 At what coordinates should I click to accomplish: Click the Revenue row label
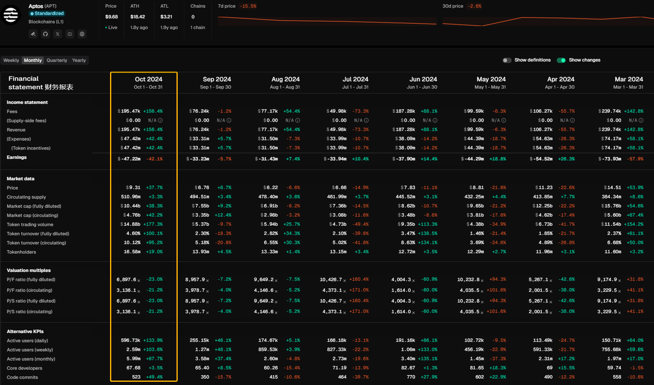16,130
